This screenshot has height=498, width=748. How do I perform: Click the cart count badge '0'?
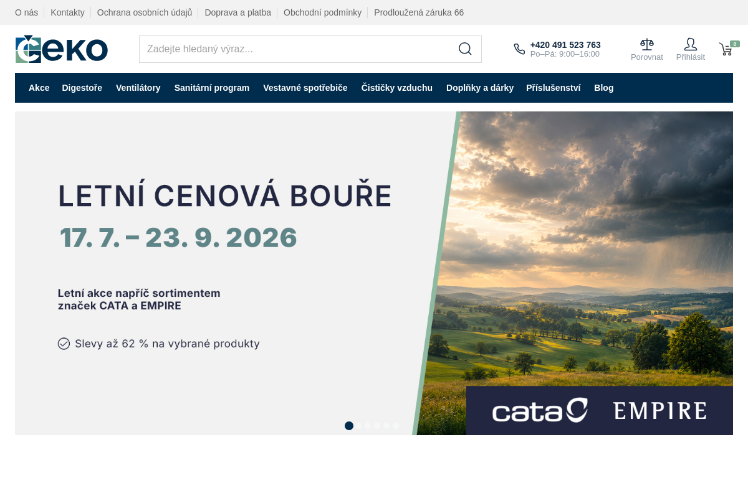click(735, 44)
